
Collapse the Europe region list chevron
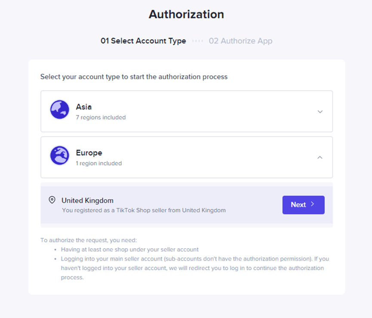(x=320, y=157)
